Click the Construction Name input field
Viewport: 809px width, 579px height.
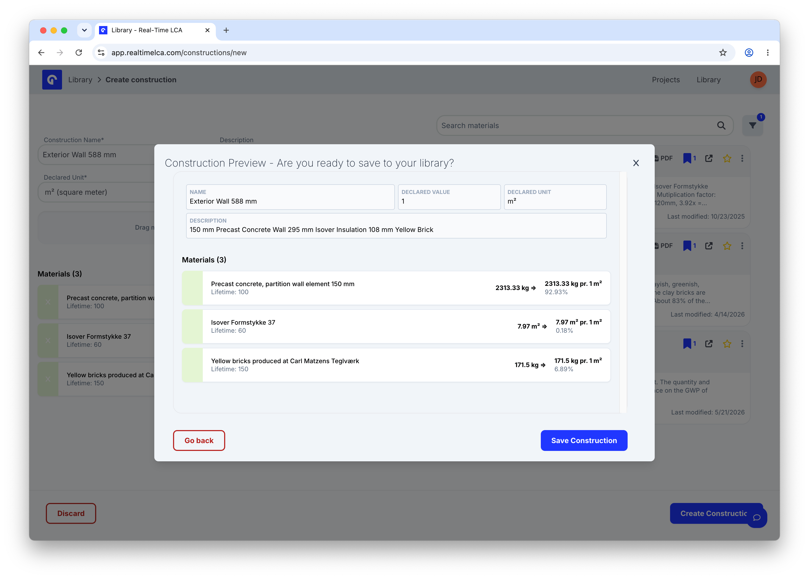click(96, 155)
